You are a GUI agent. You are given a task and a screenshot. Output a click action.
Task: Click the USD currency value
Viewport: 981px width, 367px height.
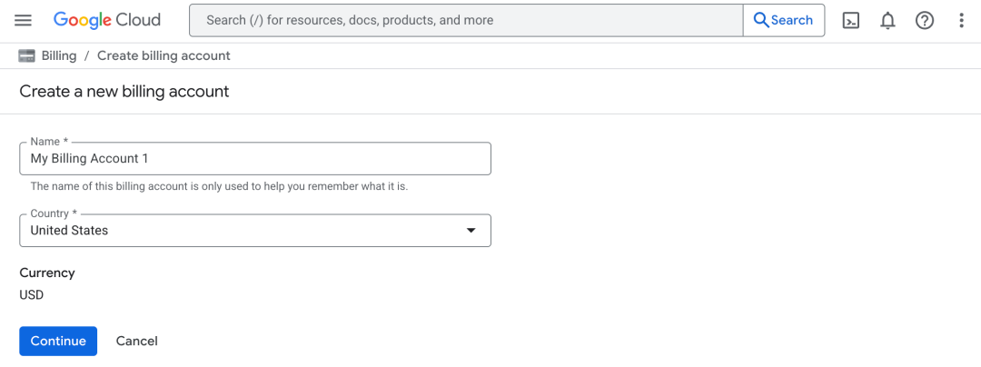tap(32, 295)
